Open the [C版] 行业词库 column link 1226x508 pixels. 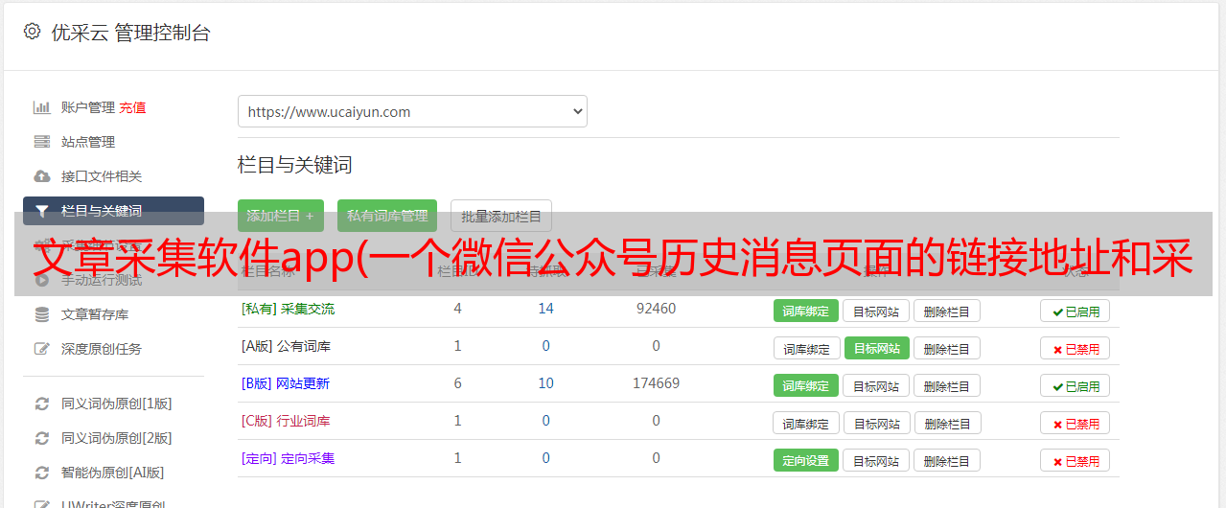click(286, 421)
